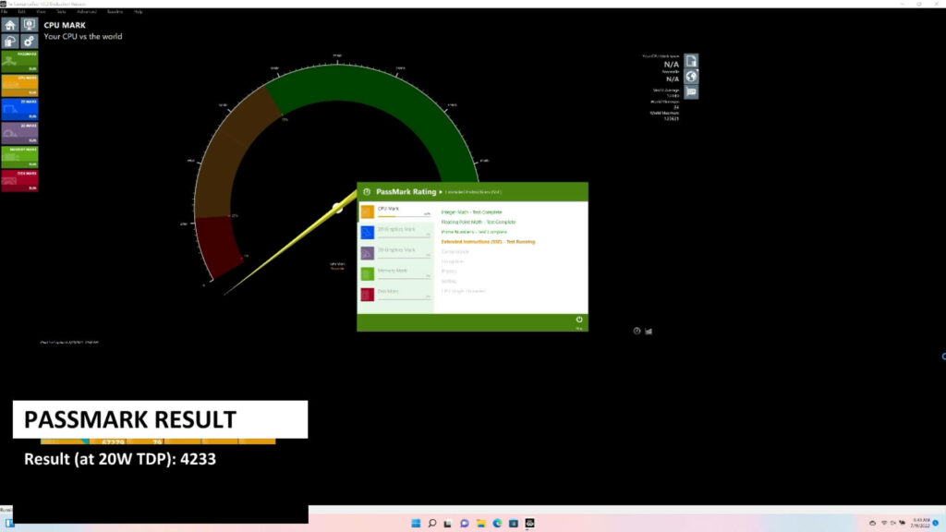946x532 pixels.
Task: Open the document report icon at top right
Action: (691, 62)
